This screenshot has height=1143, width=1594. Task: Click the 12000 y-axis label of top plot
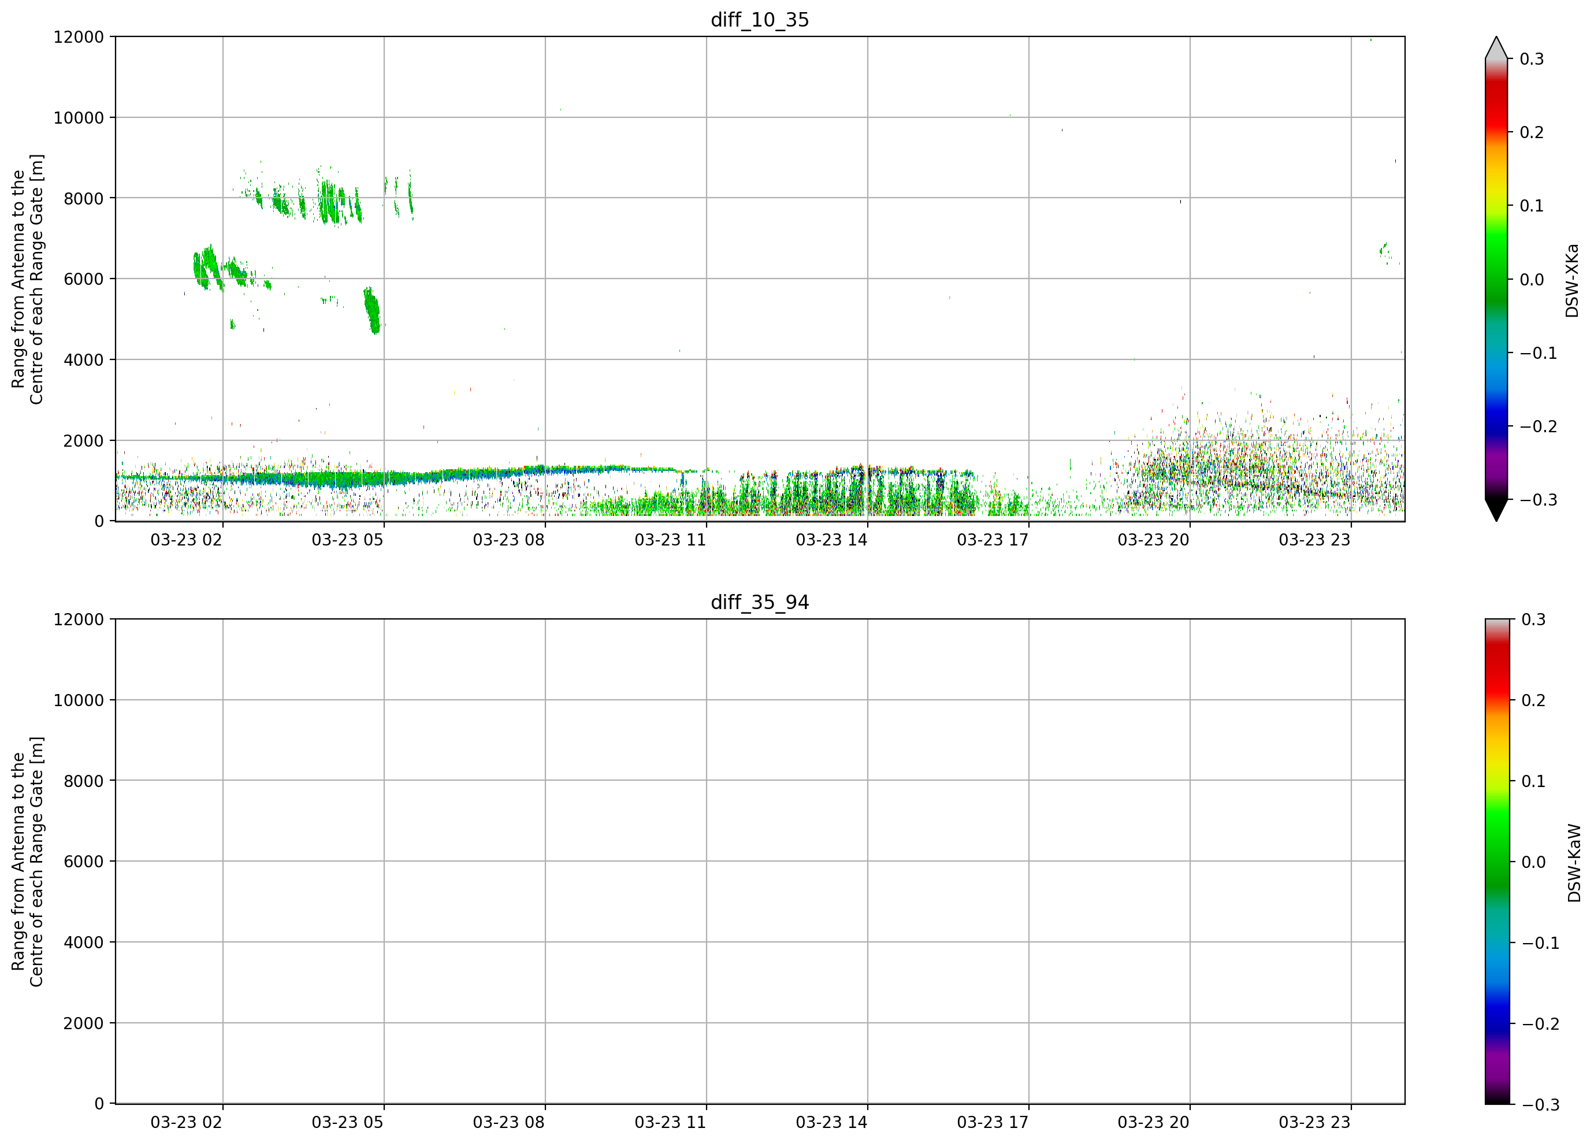coord(79,37)
